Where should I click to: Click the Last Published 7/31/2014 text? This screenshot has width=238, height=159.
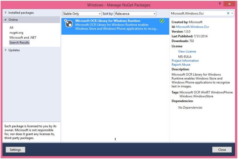pyautogui.click(x=189, y=36)
